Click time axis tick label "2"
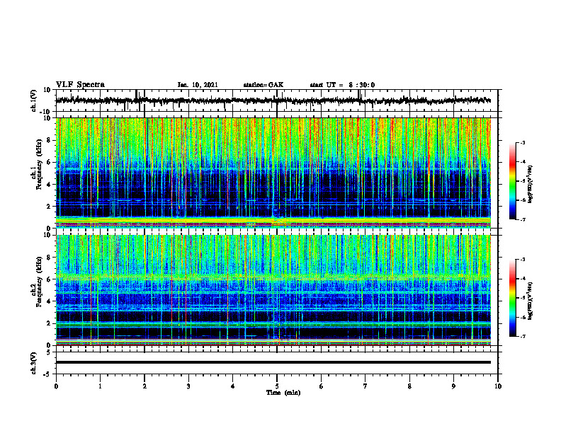Image resolution: width=561 pixels, height=433 pixels. [x=144, y=386]
